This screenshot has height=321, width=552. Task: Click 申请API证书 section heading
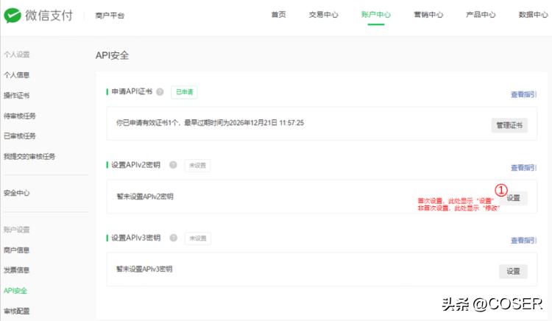tap(132, 91)
